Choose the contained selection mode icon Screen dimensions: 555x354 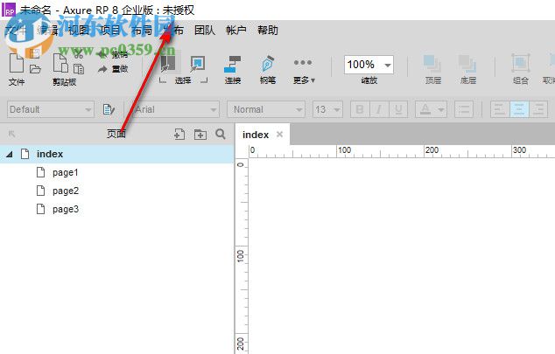click(198, 64)
